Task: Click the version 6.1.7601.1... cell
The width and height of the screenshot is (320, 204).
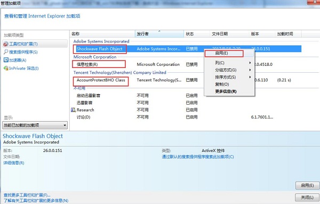Action: (x=262, y=117)
